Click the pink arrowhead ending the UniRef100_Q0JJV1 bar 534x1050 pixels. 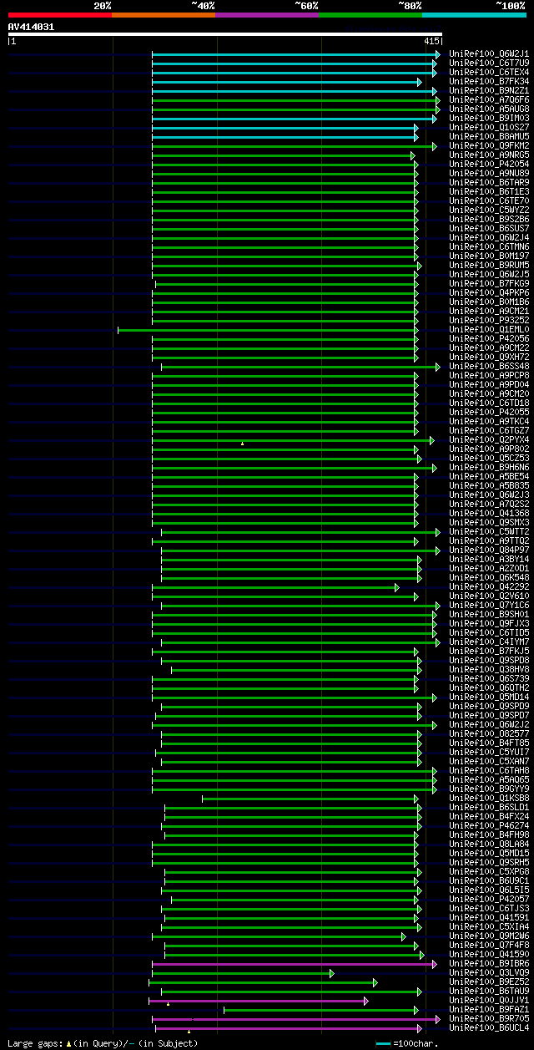(366, 1001)
